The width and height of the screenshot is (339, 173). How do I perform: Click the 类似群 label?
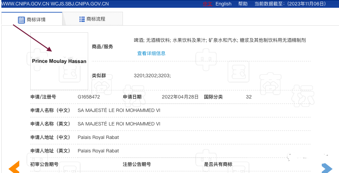pos(99,76)
